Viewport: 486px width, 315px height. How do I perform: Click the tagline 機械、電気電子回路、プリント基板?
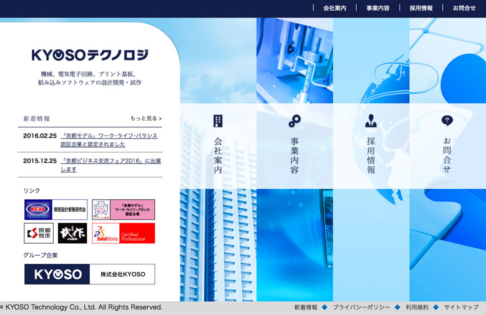(x=88, y=74)
